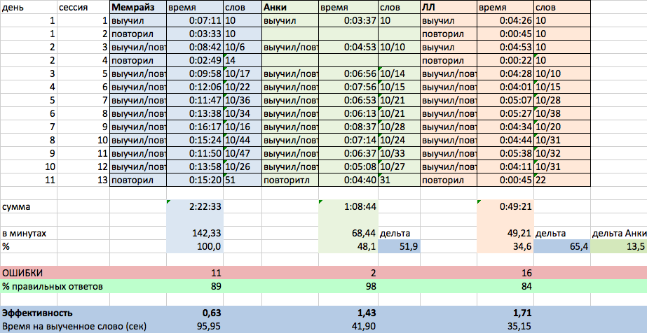The width and height of the screenshot is (647, 333).
Task: Select the words cell '10/6'
Action: (243, 48)
